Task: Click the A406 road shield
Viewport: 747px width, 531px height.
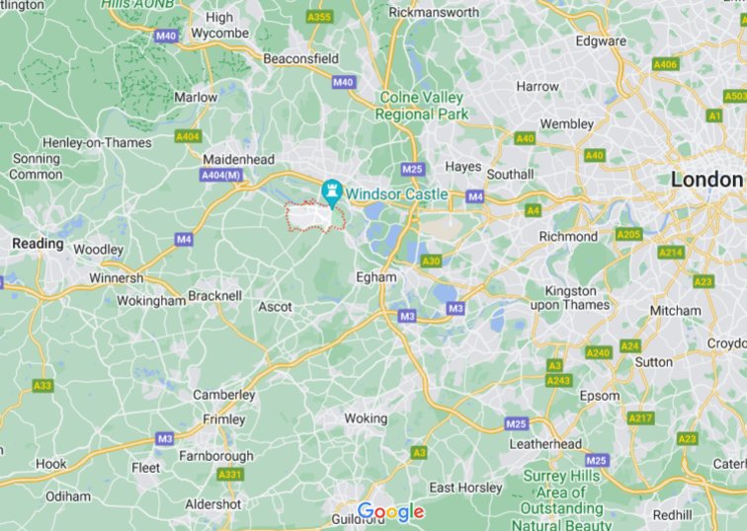Action: [x=666, y=64]
